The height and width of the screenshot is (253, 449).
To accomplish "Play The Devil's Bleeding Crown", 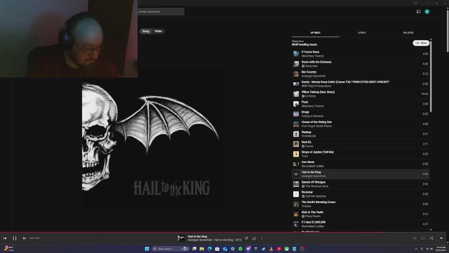I will tap(361, 204).
